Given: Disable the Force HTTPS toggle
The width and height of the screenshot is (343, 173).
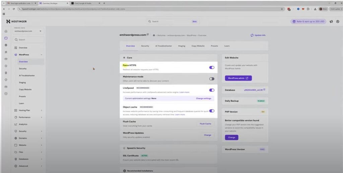Looking at the screenshot, I should click(212, 67).
